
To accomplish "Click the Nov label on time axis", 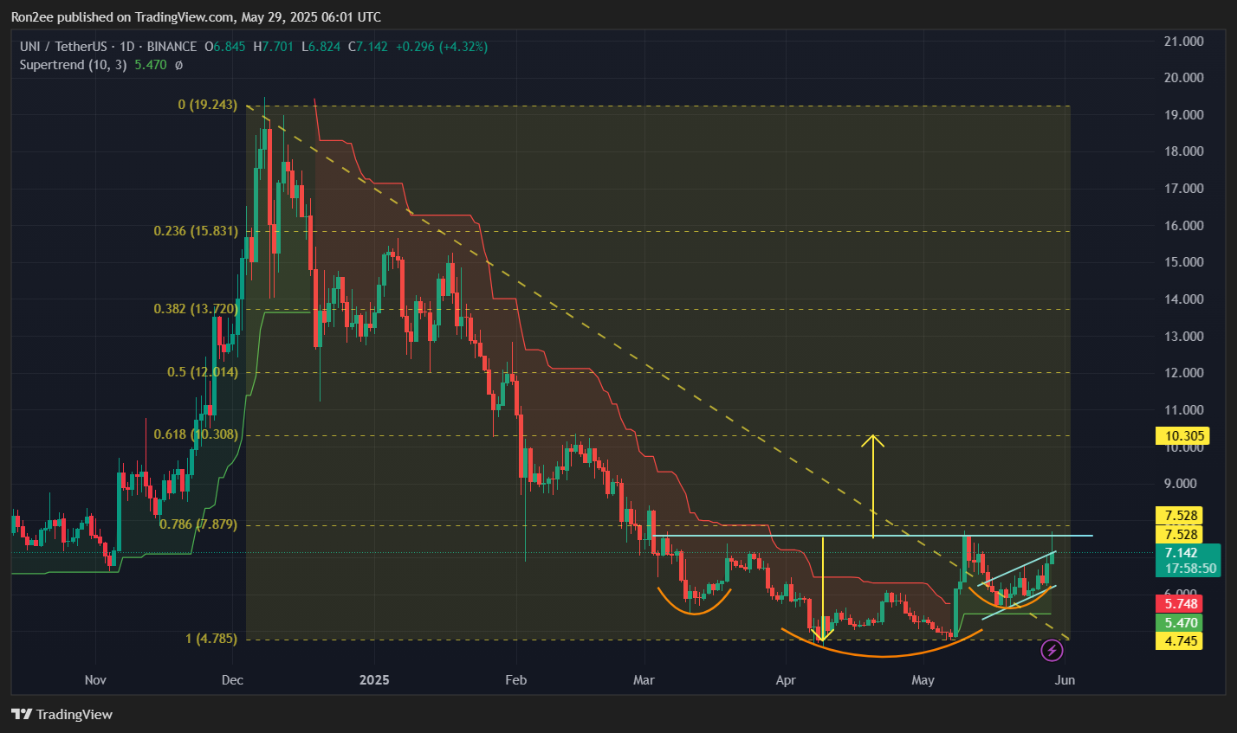I will [x=95, y=680].
